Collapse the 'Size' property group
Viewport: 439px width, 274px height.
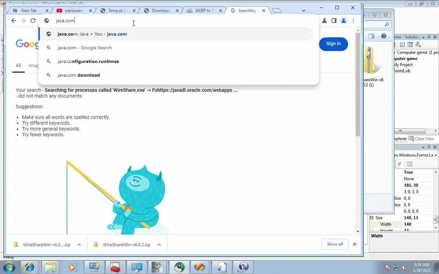pos(371,218)
